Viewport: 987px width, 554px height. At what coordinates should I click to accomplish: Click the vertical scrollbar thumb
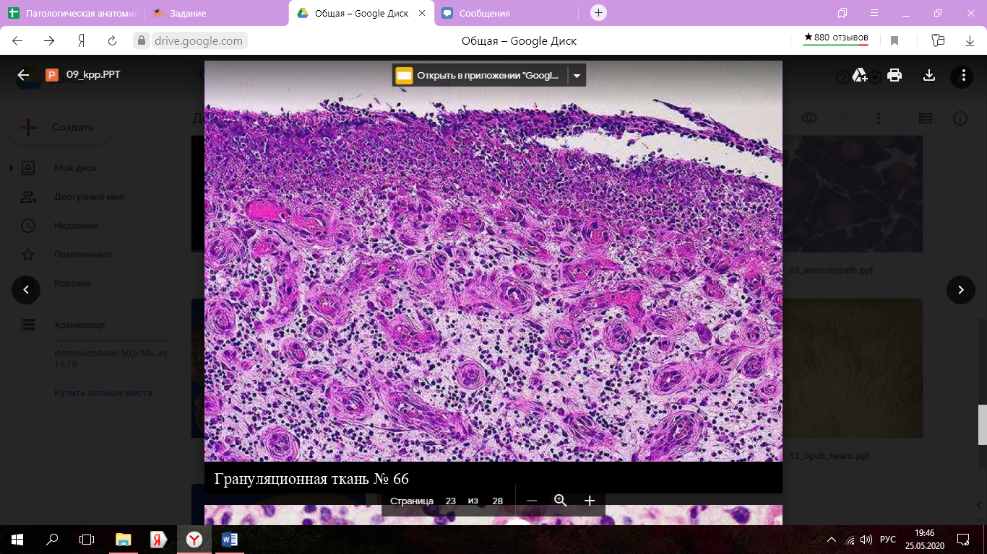[983, 425]
